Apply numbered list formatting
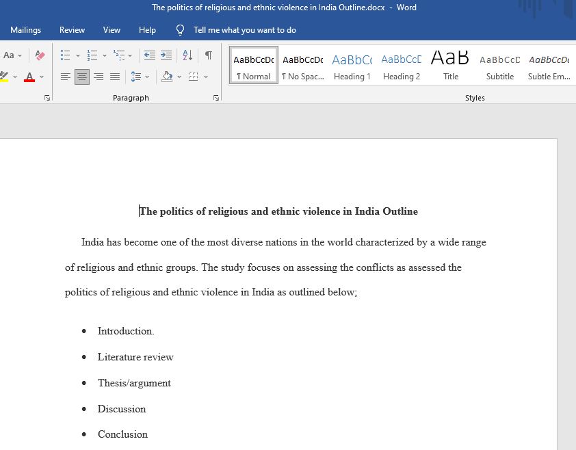 point(92,55)
